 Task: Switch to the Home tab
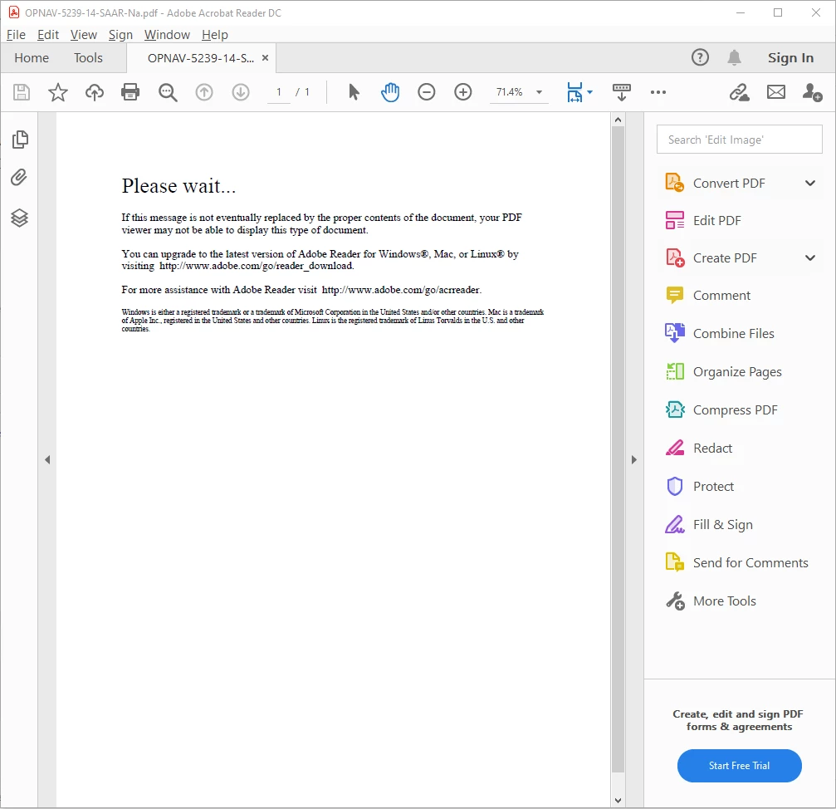click(x=32, y=57)
